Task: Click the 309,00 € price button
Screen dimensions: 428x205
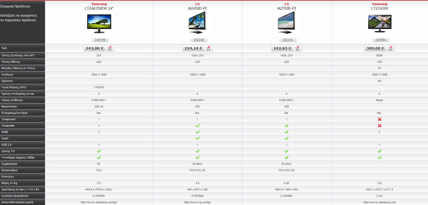Action: [x=380, y=48]
